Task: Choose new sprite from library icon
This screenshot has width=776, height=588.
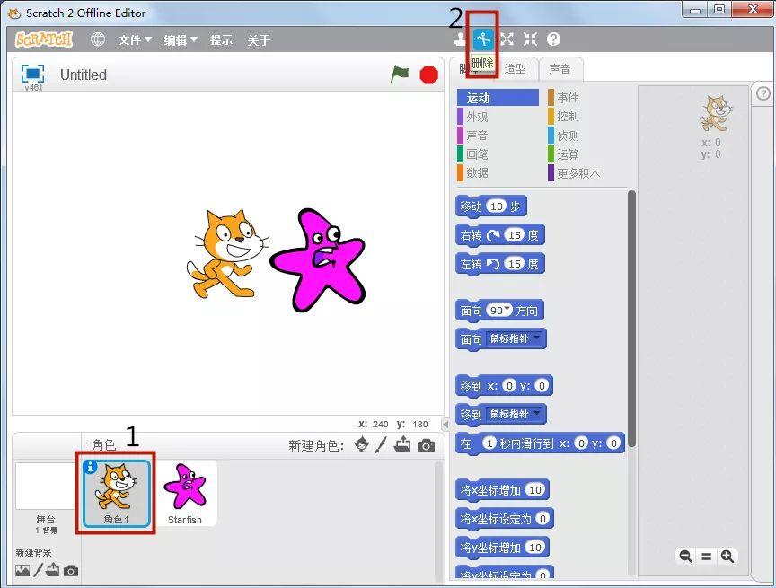Action: (362, 444)
